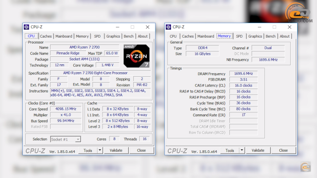Switch to Caches tab in left window
317x178 pixels.
coord(46,36)
